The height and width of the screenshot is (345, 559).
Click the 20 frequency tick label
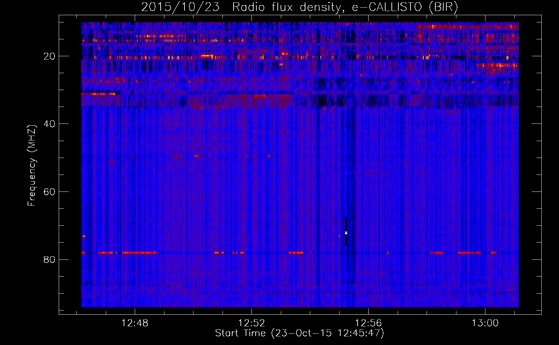click(49, 56)
